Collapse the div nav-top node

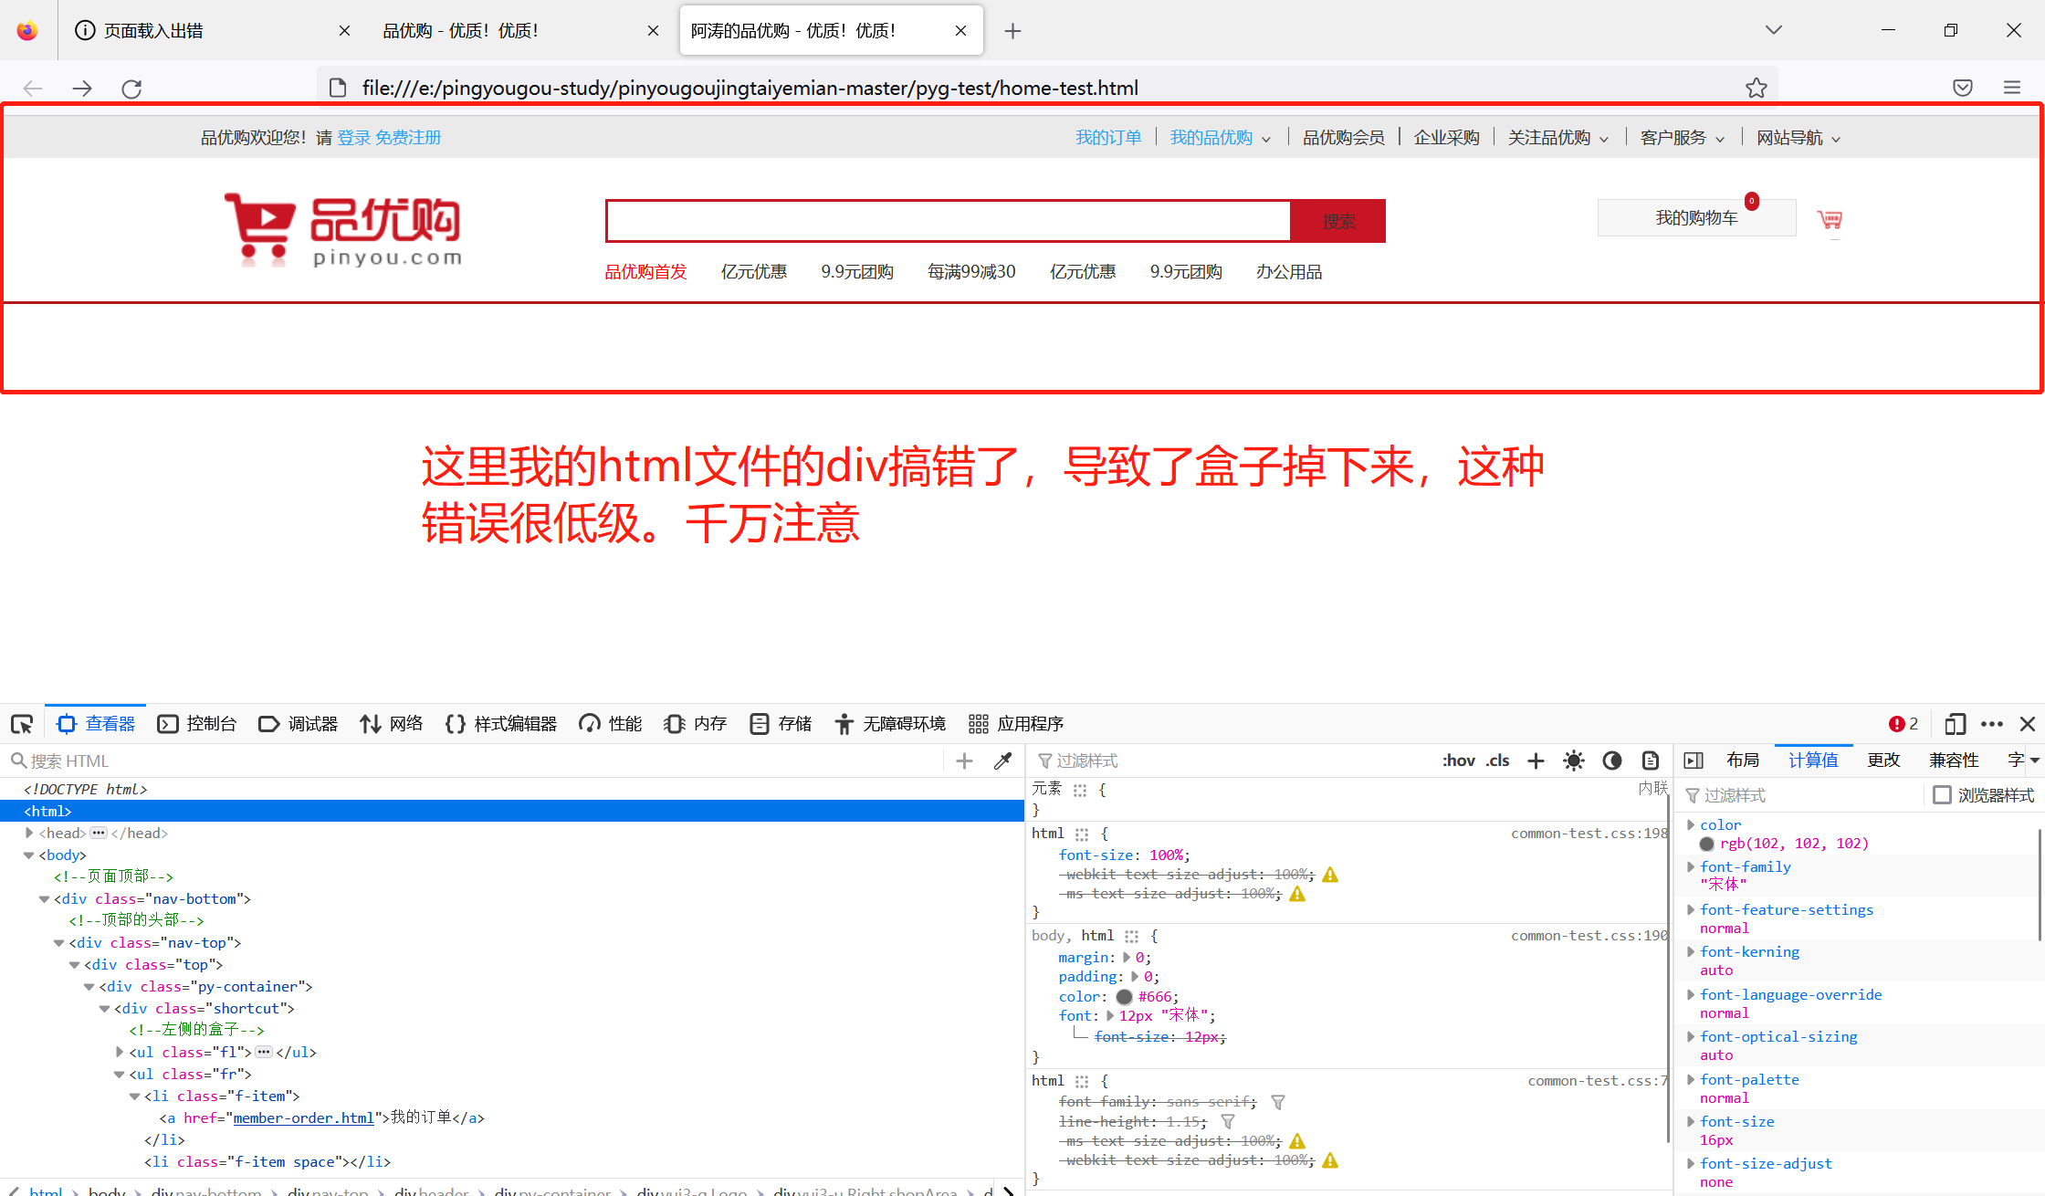click(59, 942)
